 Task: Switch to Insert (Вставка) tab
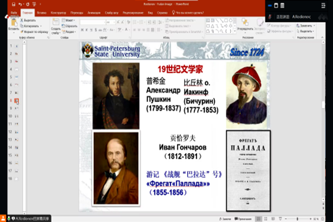pos(42,13)
